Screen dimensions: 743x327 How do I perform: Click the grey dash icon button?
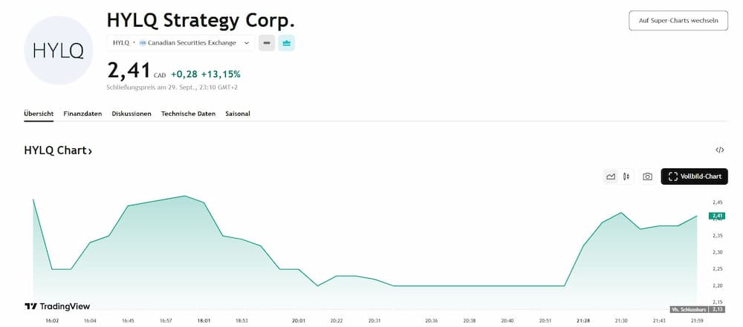click(x=267, y=43)
